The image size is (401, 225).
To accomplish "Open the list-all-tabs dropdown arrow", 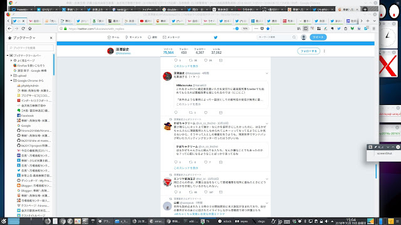I will (x=375, y=21).
